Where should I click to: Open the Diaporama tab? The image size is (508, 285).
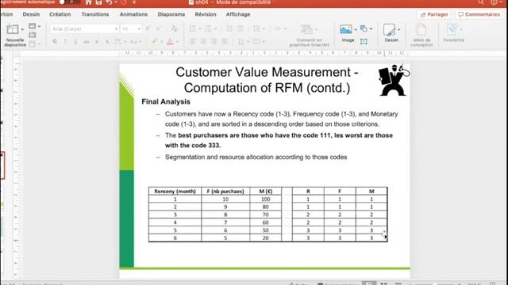click(171, 14)
